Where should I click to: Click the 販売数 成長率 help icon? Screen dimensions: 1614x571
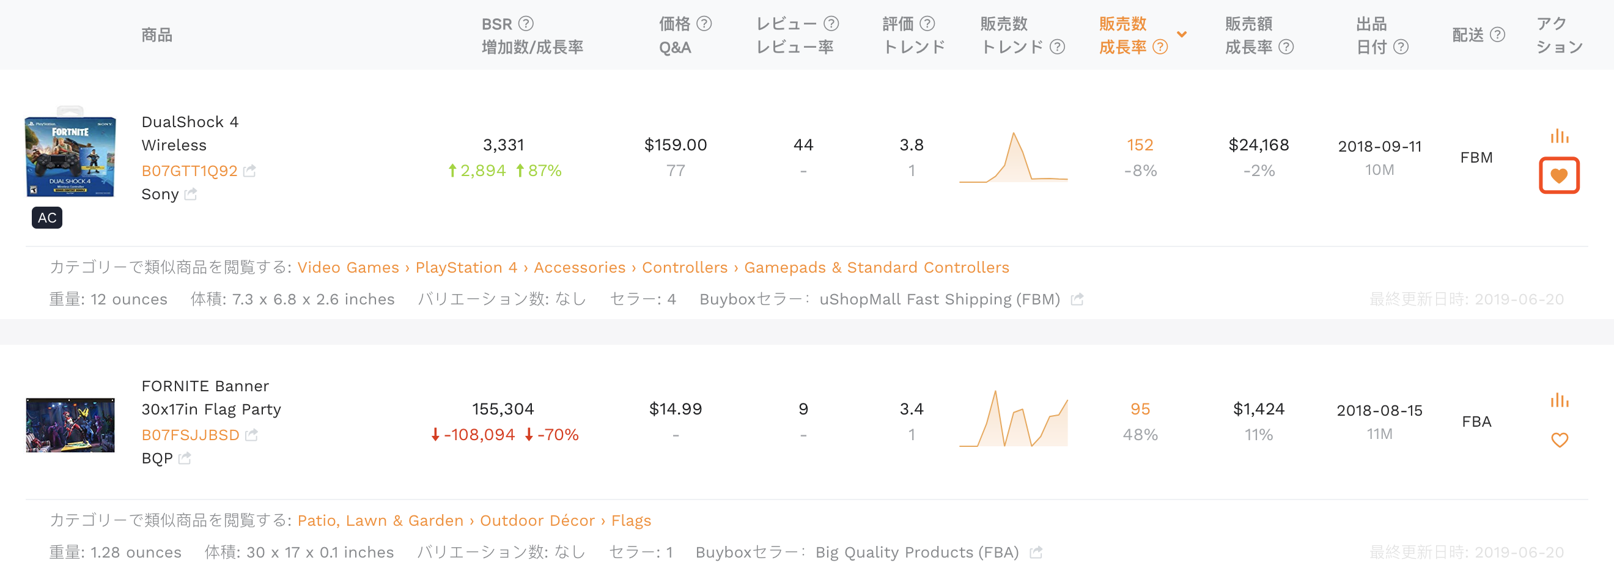1160,47
